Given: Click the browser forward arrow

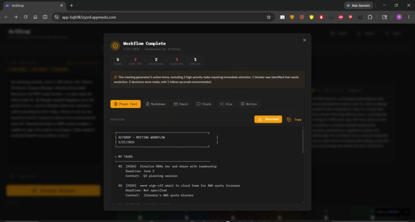Looking at the screenshot, I should (16, 17).
